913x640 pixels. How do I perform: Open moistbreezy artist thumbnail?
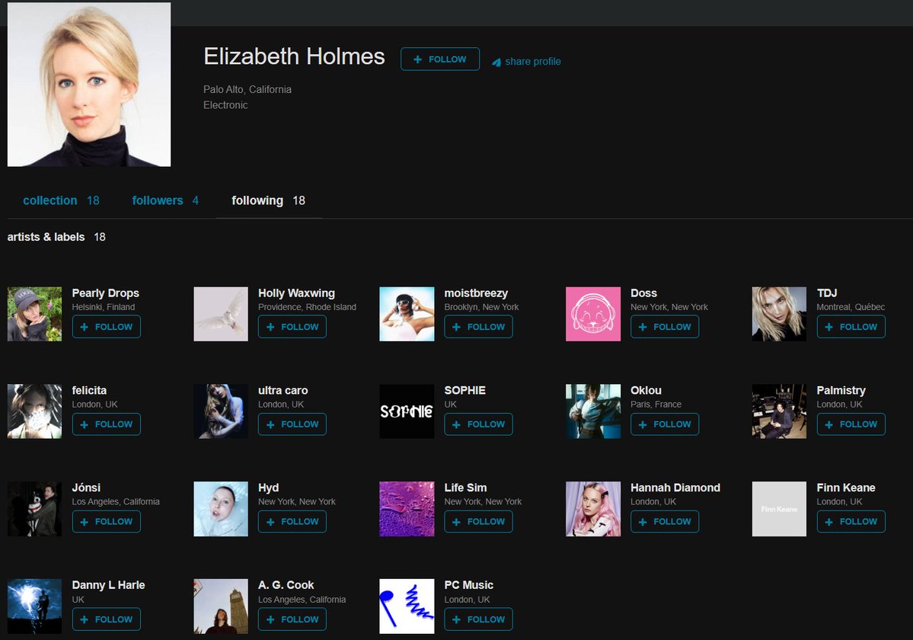coord(407,314)
